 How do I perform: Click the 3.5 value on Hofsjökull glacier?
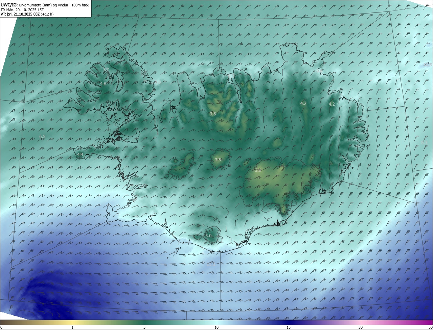218,160
